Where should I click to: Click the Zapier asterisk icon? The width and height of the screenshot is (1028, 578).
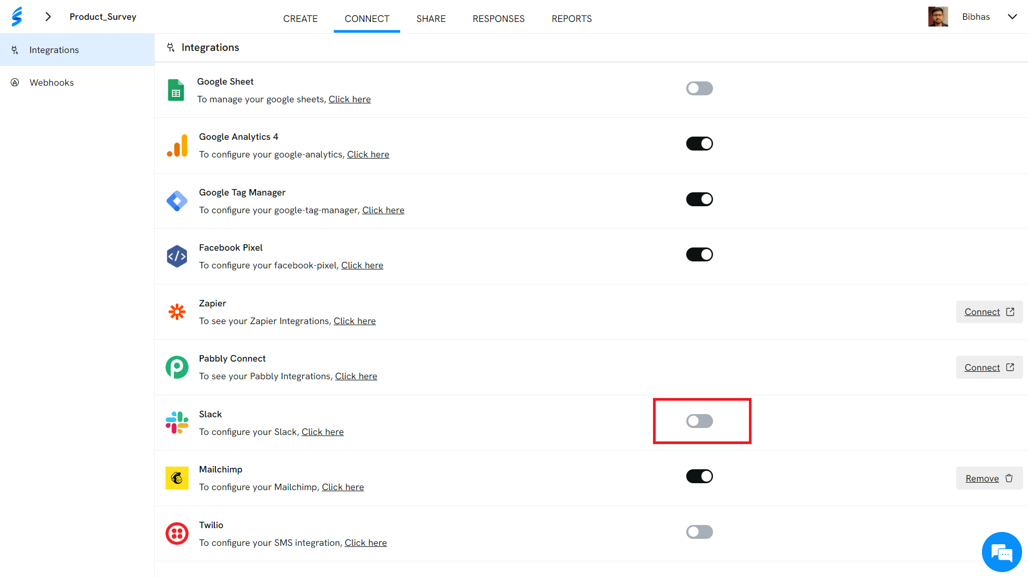click(x=177, y=312)
